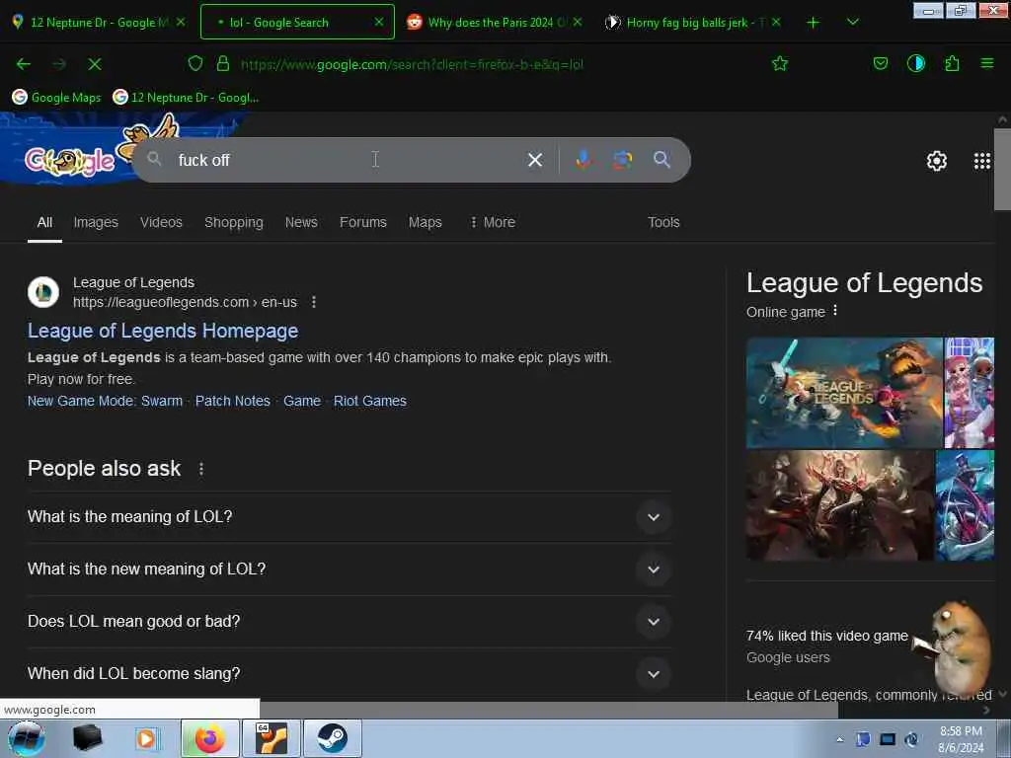The height and width of the screenshot is (758, 1011).
Task: Select the All results tab
Action: [x=44, y=222]
